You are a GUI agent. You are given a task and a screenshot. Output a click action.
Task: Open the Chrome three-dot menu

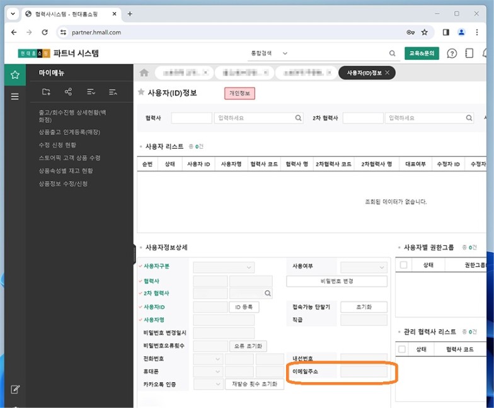point(477,32)
